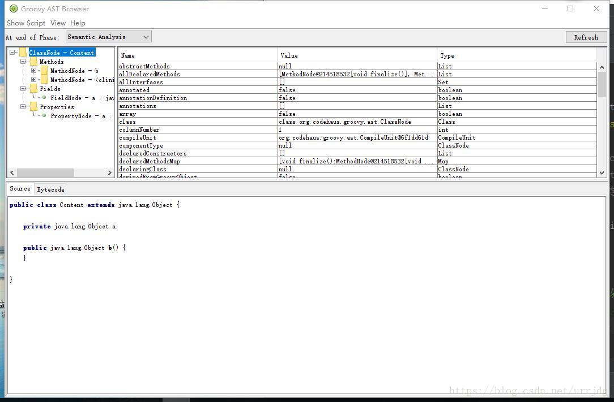Collapse the ClassNode - Content root node
Viewport: 614px width, 402px height.
pos(12,52)
